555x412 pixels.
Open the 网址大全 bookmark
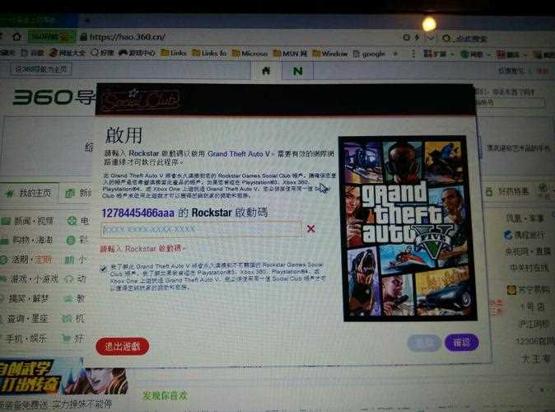click(68, 53)
